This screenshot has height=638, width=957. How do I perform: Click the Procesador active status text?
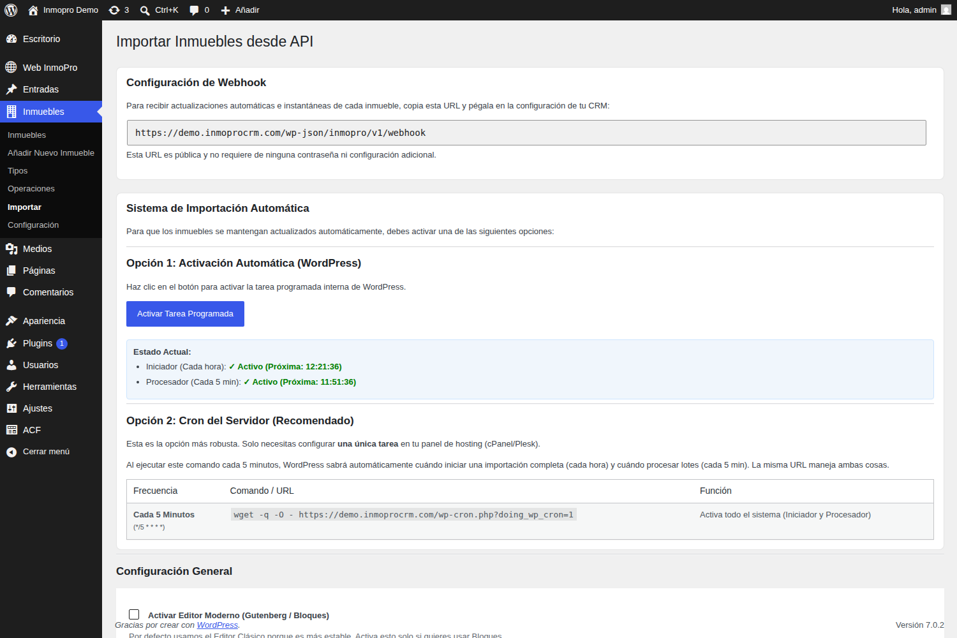point(300,382)
